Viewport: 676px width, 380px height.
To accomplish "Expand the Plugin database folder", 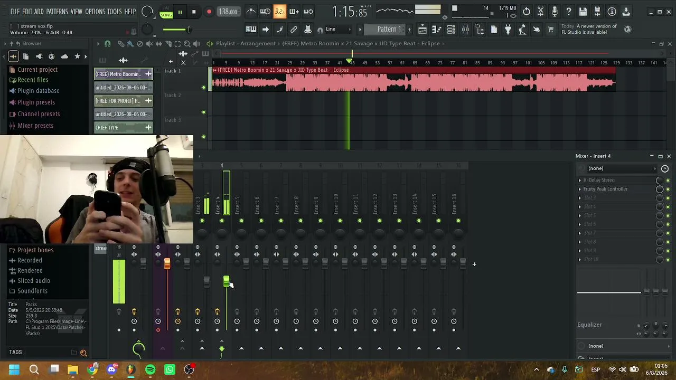I will pyautogui.click(x=38, y=91).
